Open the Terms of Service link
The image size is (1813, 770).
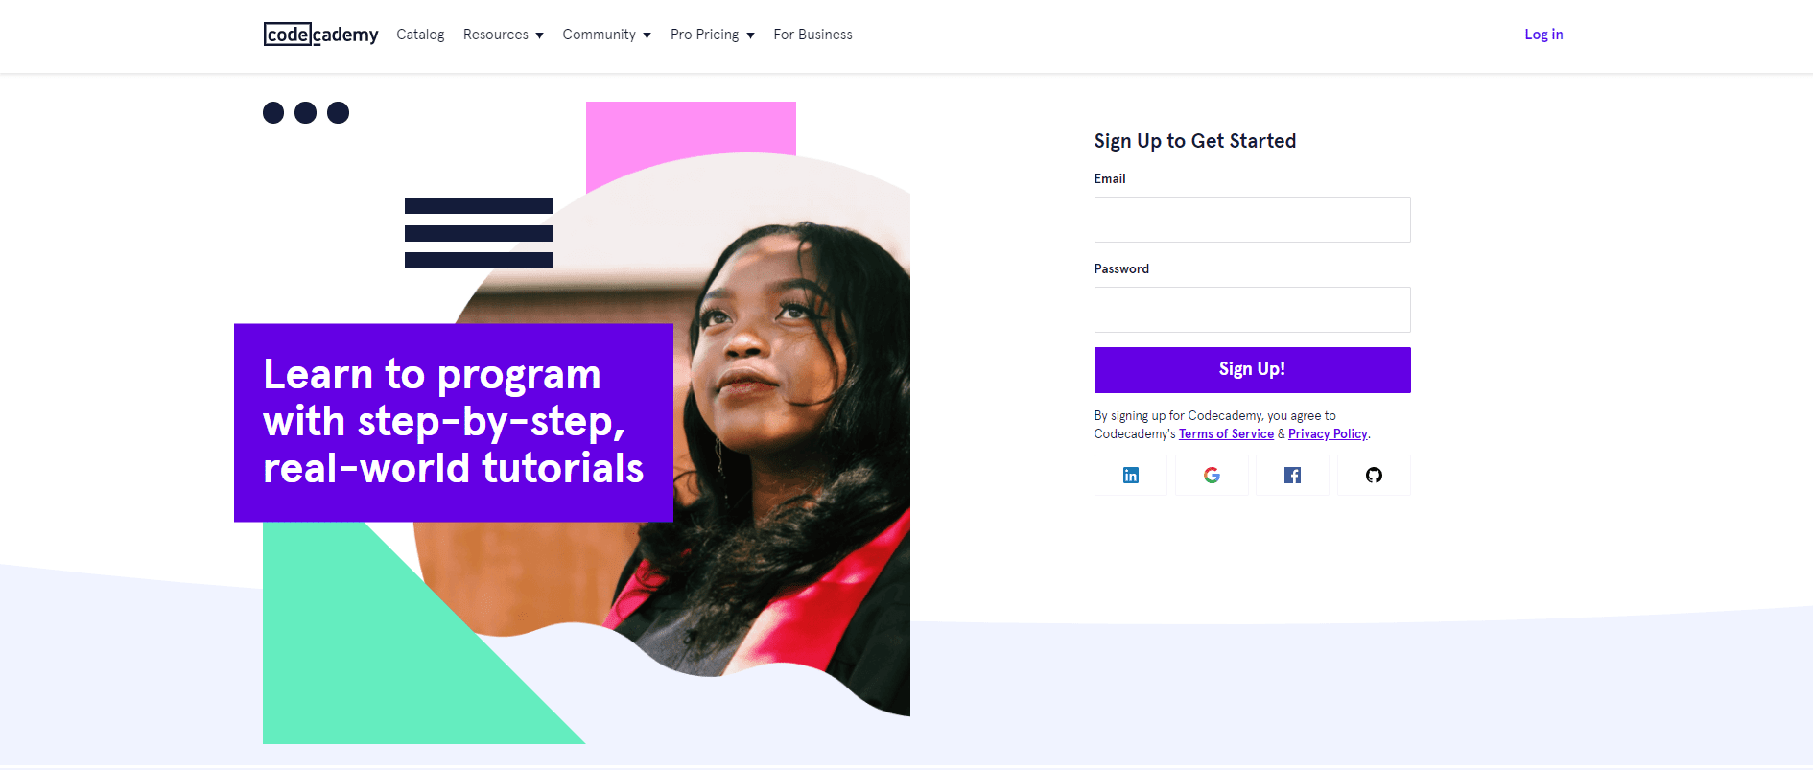(1226, 434)
